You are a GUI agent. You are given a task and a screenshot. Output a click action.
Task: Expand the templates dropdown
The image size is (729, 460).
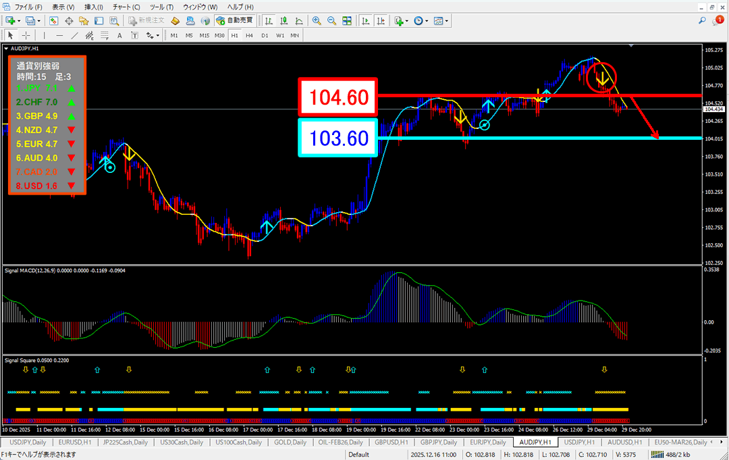coord(447,21)
